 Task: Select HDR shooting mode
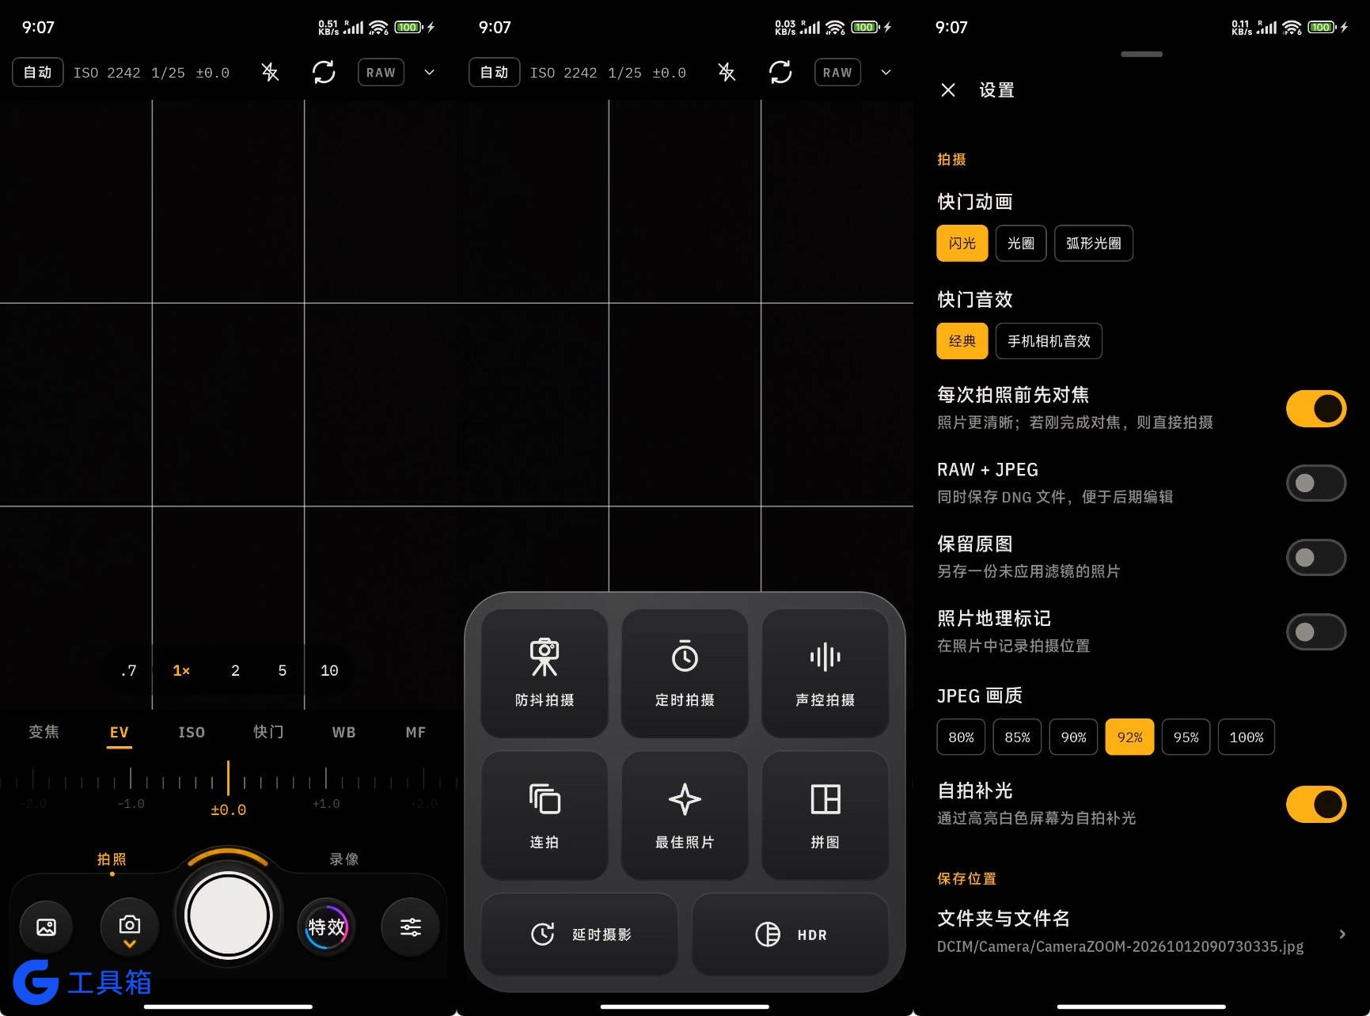pos(790,934)
